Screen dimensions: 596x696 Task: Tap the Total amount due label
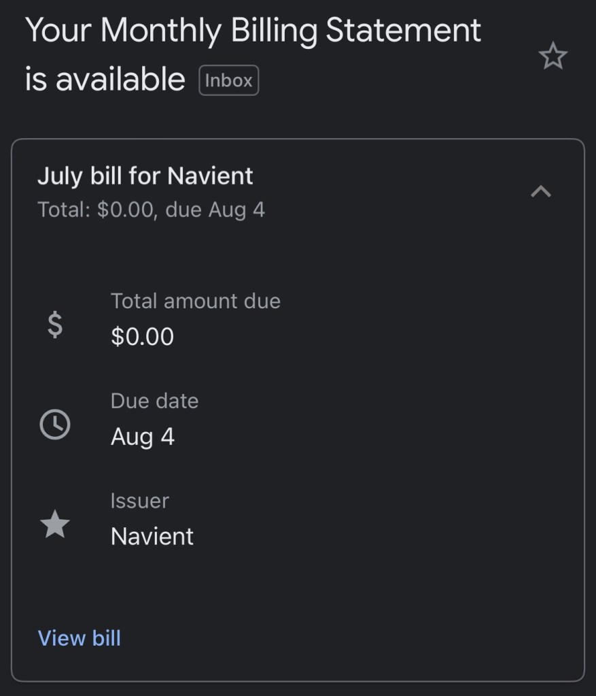pyautogui.click(x=196, y=301)
